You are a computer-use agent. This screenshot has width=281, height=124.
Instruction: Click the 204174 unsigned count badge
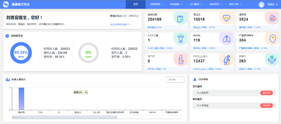point(266,93)
